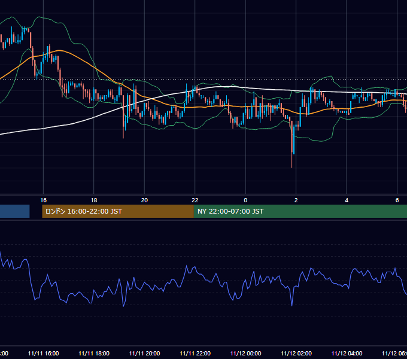Click the upper axis hour label 16
The width and height of the screenshot is (407, 359).
pyautogui.click(x=43, y=200)
